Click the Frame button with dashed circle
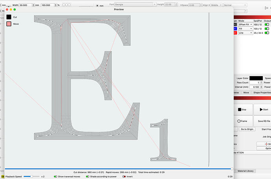Screen dimensions: 271x179 242,121
